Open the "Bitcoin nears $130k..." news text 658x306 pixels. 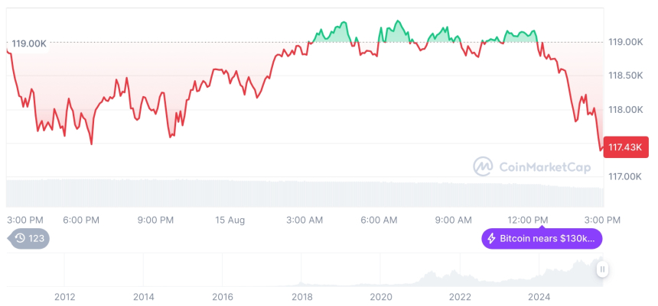click(547, 239)
